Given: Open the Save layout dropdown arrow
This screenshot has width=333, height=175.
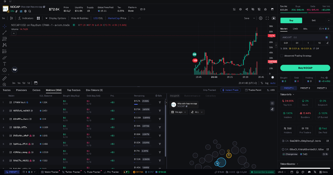Looking at the screenshot, I should tap(254, 18).
